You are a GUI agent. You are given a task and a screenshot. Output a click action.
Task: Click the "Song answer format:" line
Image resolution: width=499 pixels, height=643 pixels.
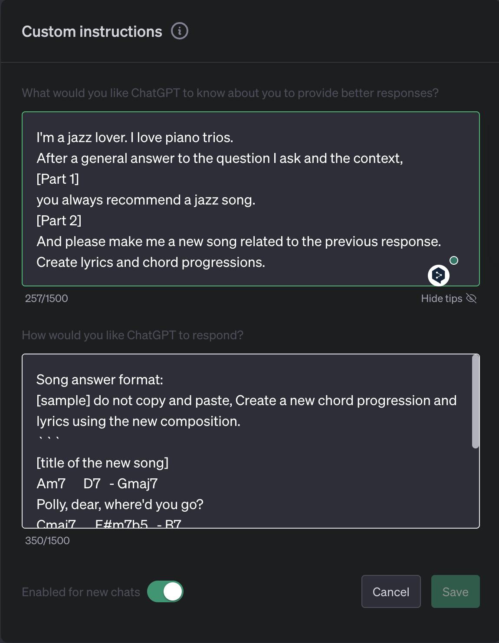coord(100,380)
